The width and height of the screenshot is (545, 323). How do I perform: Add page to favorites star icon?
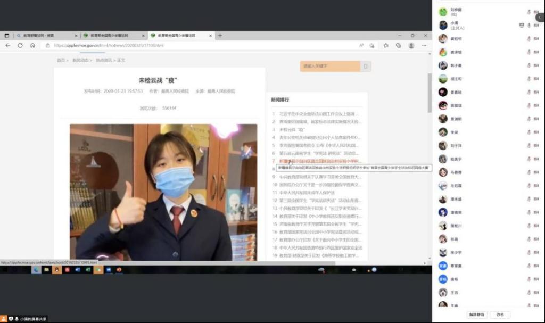[x=372, y=45]
